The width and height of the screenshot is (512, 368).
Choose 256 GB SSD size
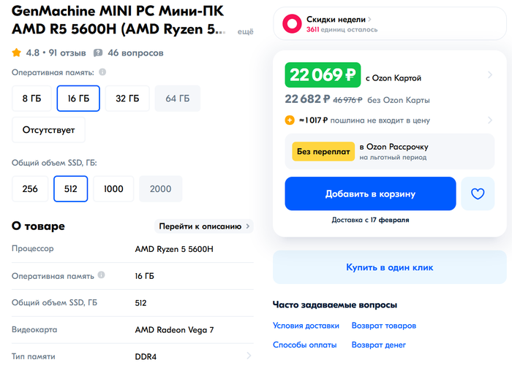30,188
